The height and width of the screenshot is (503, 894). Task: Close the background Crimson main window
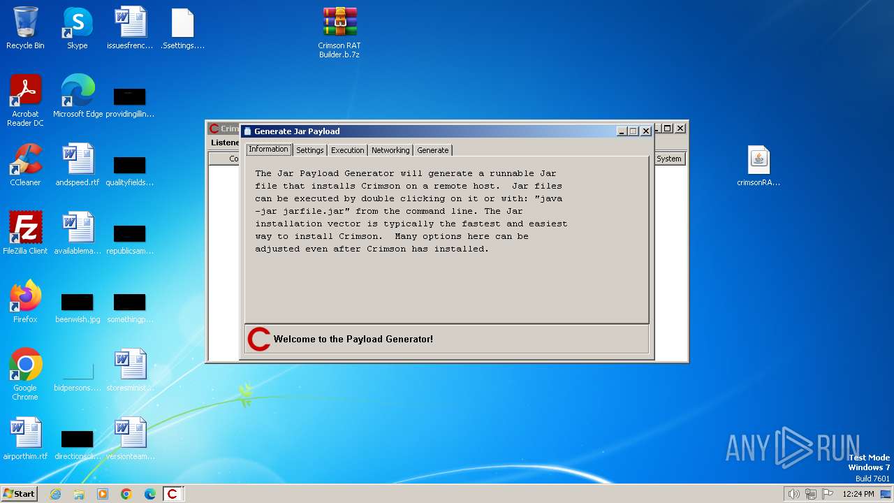coord(680,129)
